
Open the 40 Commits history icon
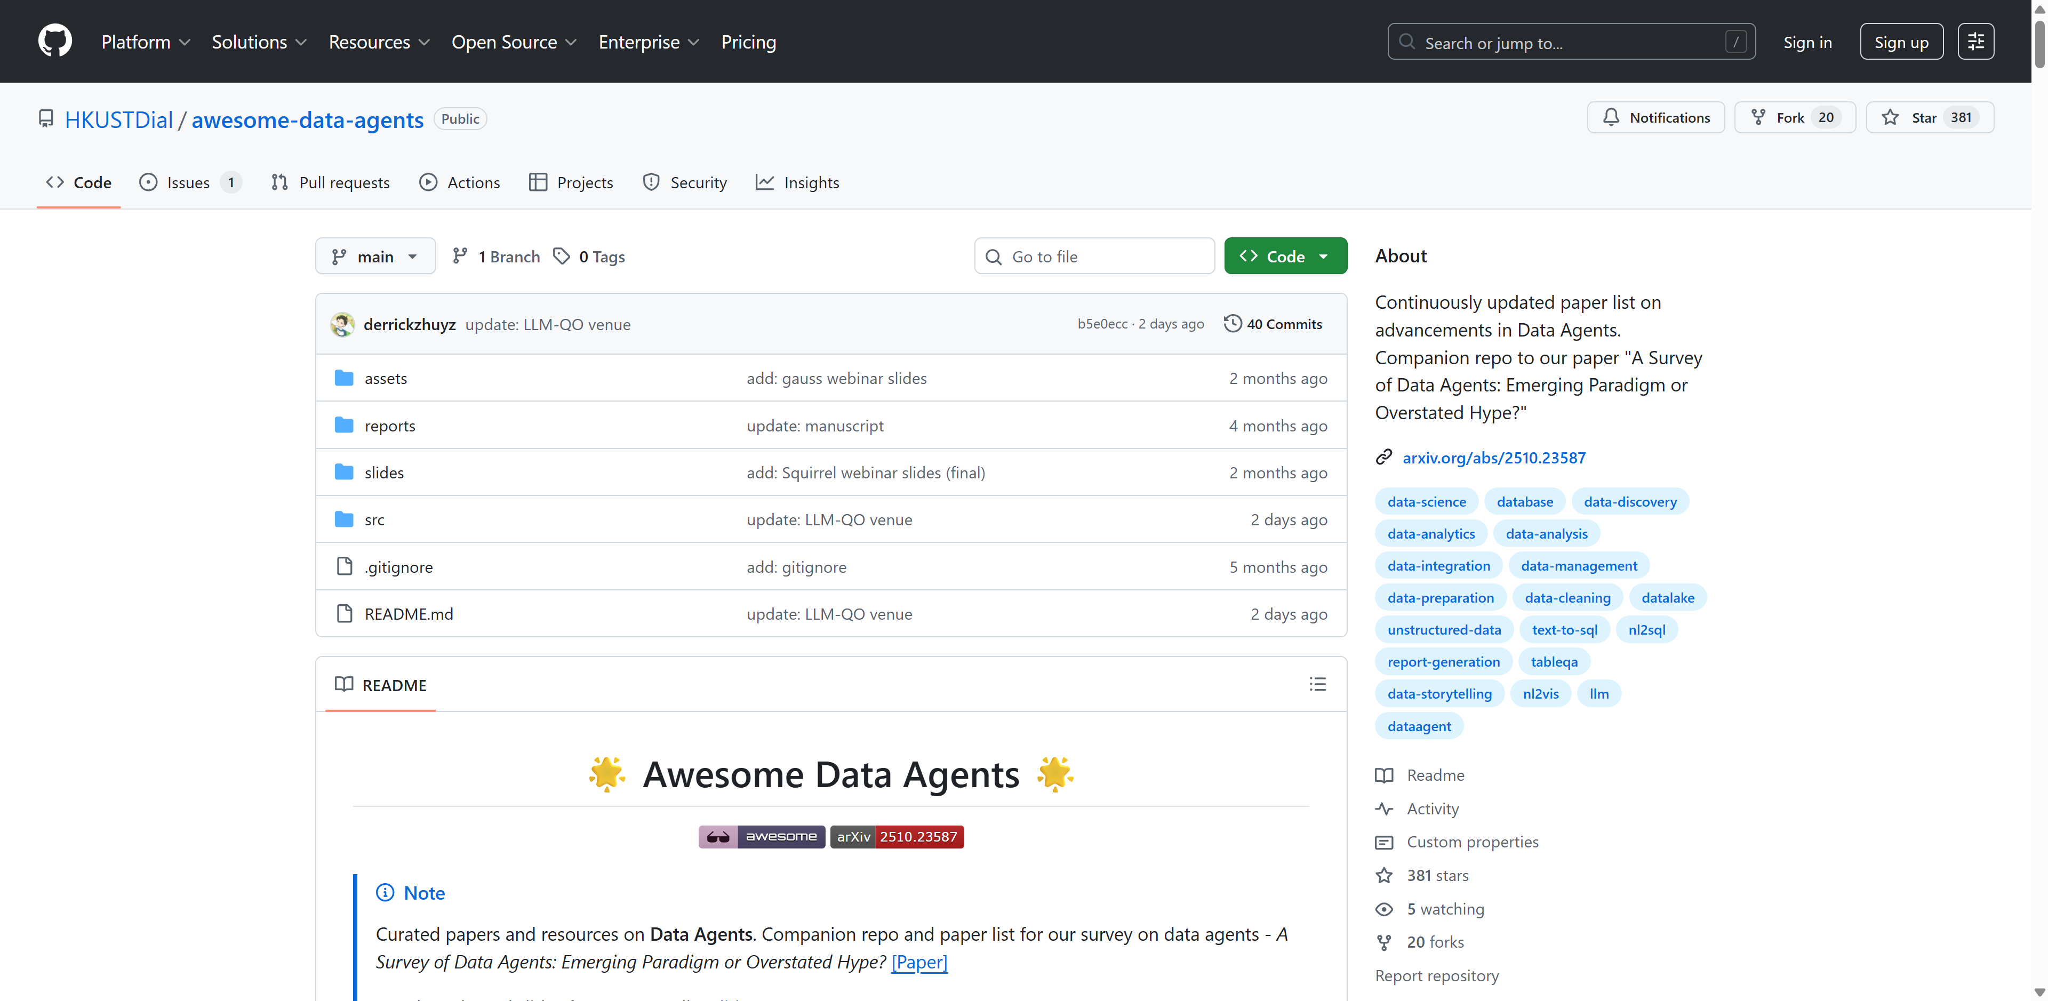pyautogui.click(x=1233, y=324)
